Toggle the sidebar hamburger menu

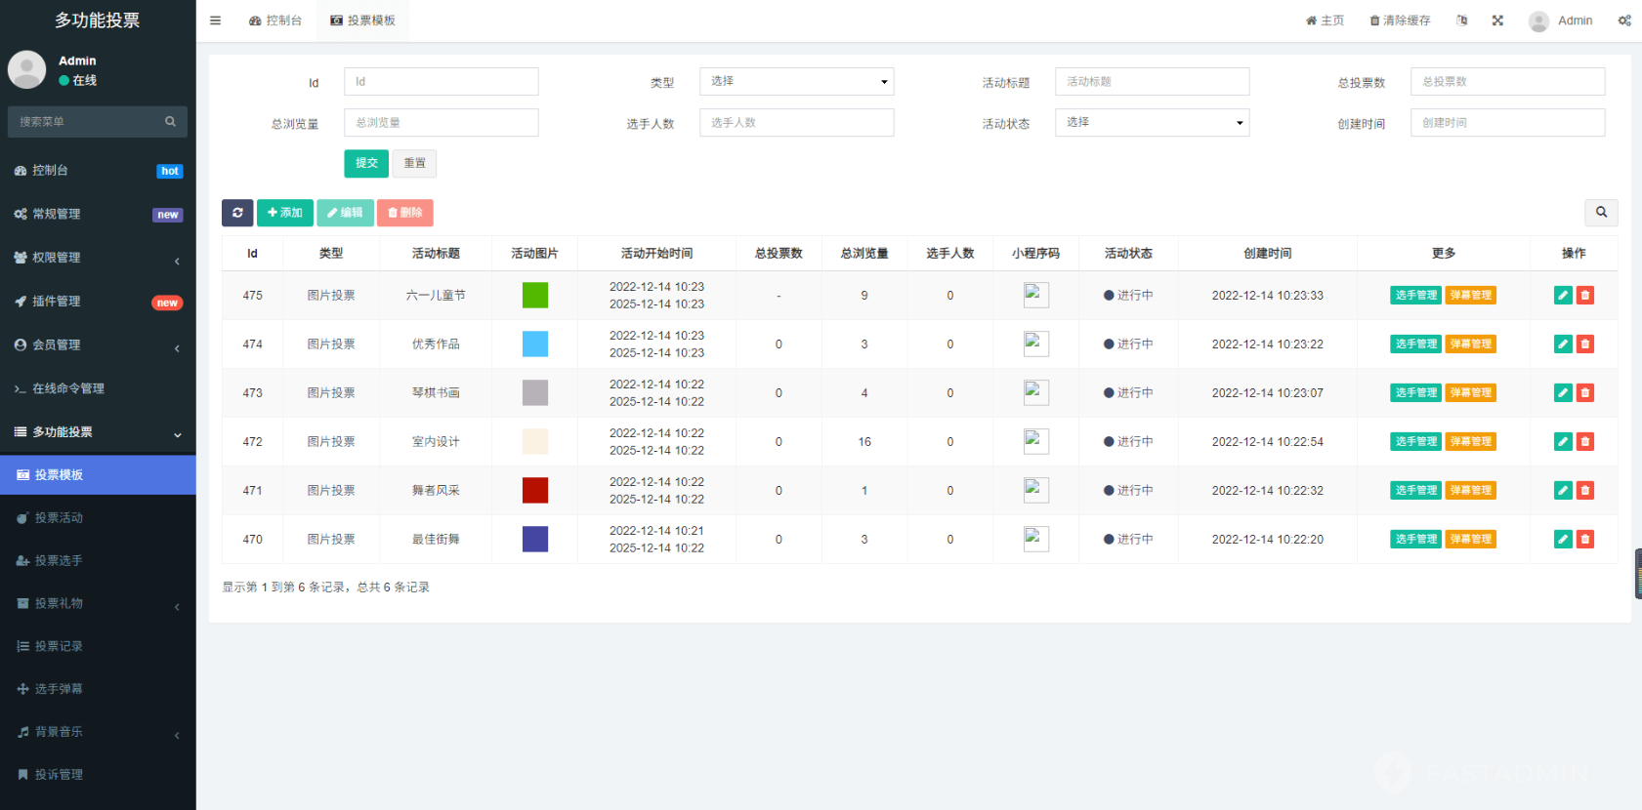pos(215,20)
